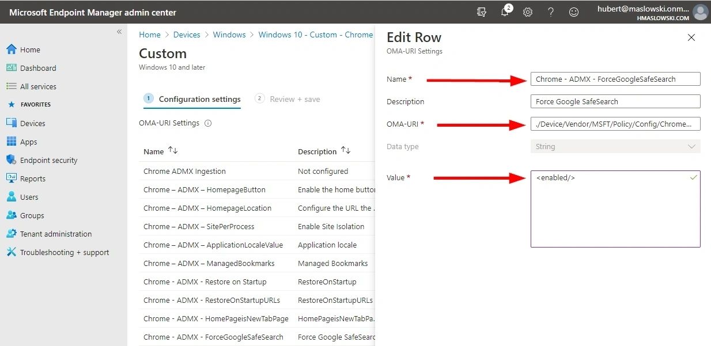Click the 'Not configured' description cell
Image resolution: width=711 pixels, height=346 pixels.
tap(323, 171)
